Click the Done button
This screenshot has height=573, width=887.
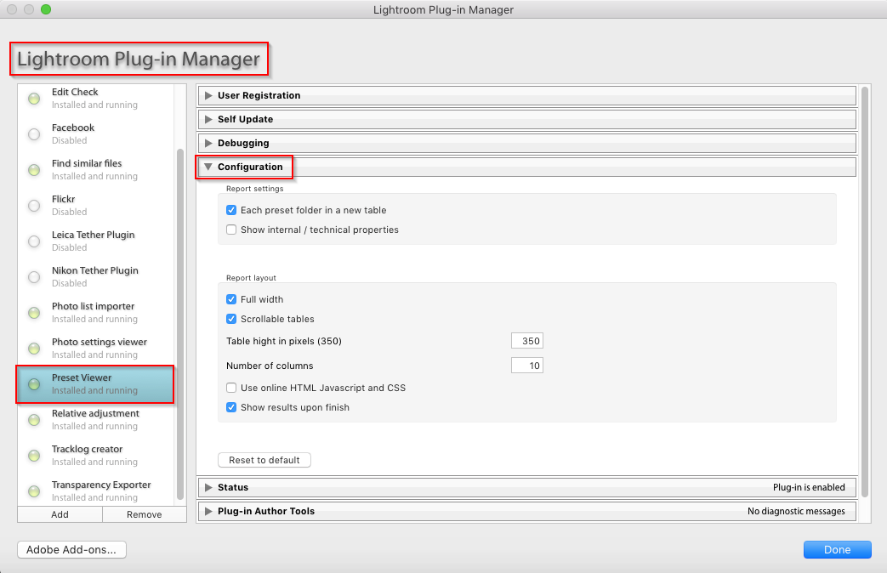coord(837,550)
